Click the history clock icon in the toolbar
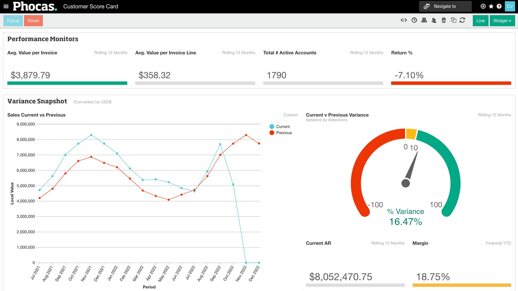 414,20
